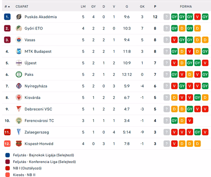Click the Kispest-Honvéd team badge
Screen dimensions: 211x177
(x=19, y=144)
